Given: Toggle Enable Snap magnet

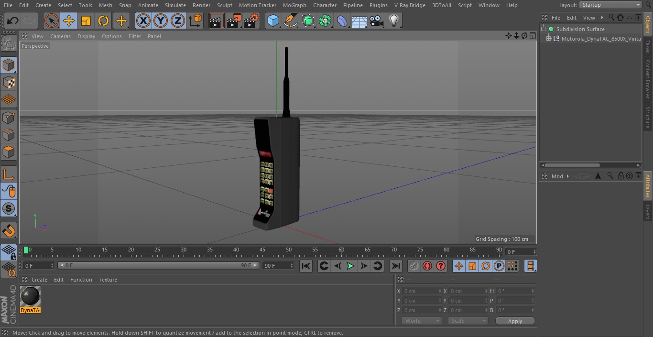Looking at the screenshot, I should 9,230.
